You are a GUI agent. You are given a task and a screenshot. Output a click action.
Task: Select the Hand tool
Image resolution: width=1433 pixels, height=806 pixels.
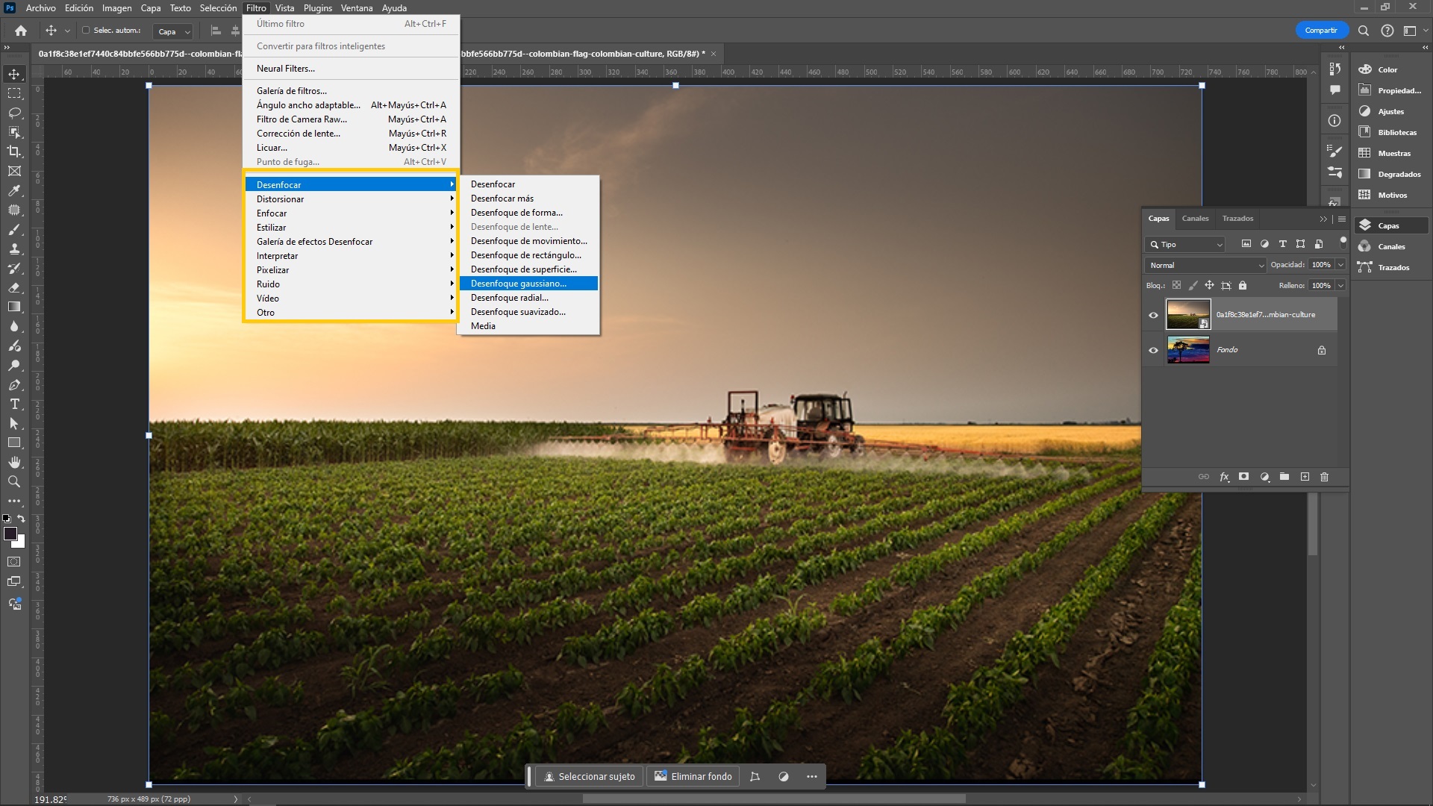tap(14, 462)
